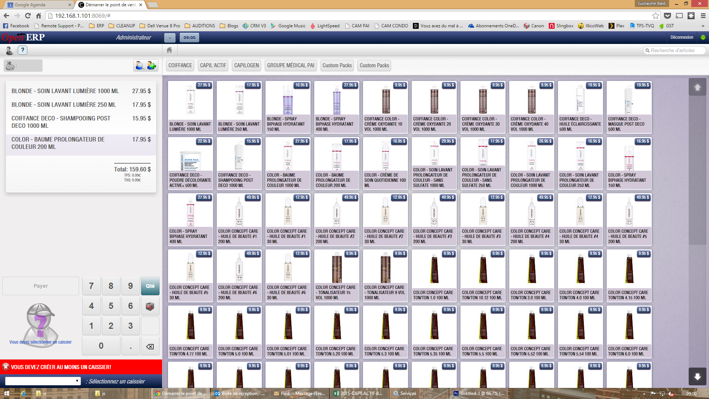Select the COIFFANCE category

click(x=180, y=65)
